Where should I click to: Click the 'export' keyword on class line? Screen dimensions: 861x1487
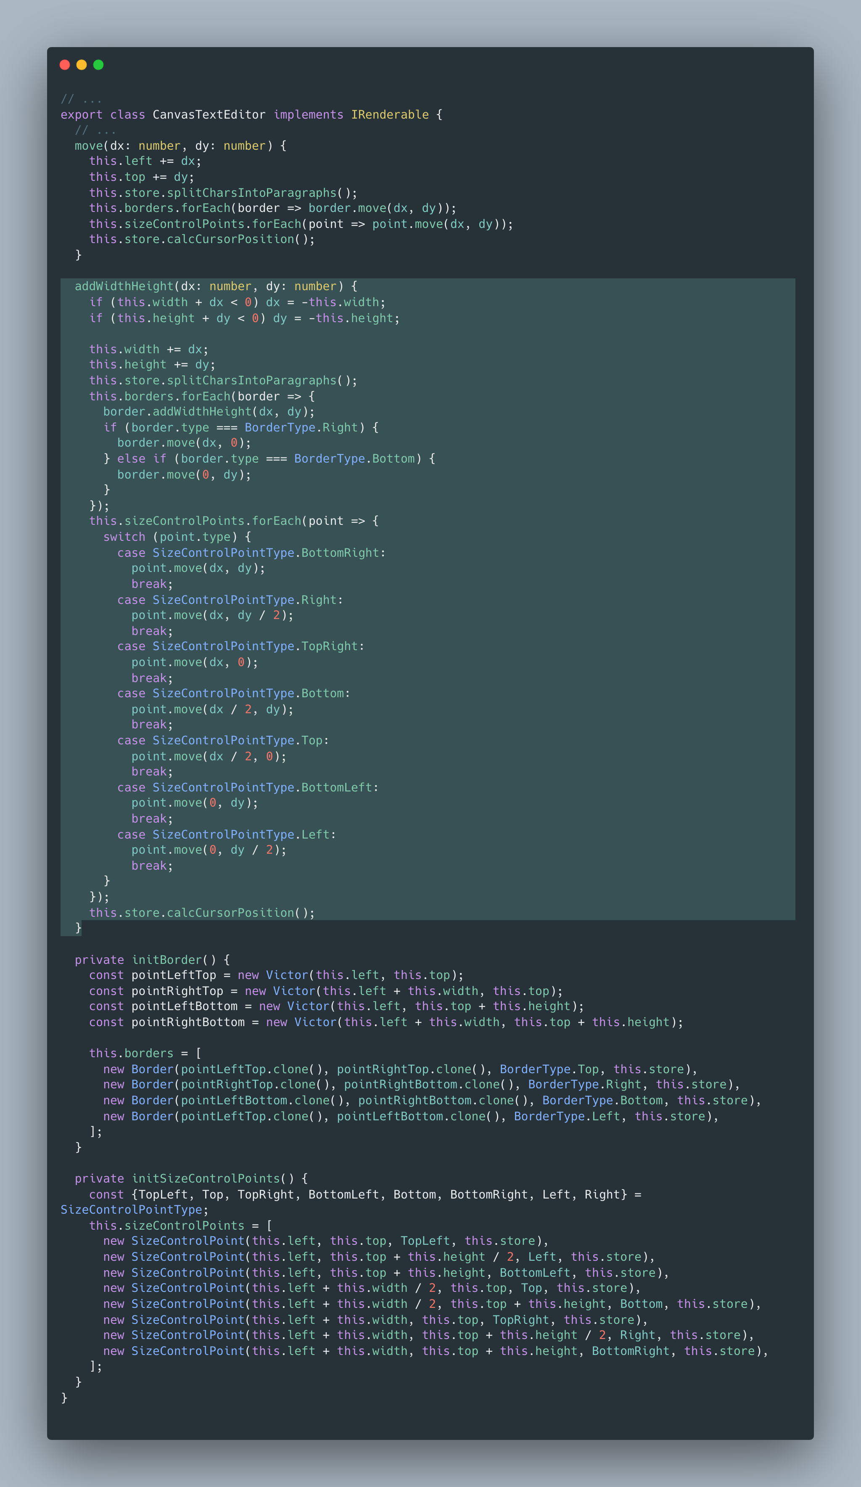82,114
